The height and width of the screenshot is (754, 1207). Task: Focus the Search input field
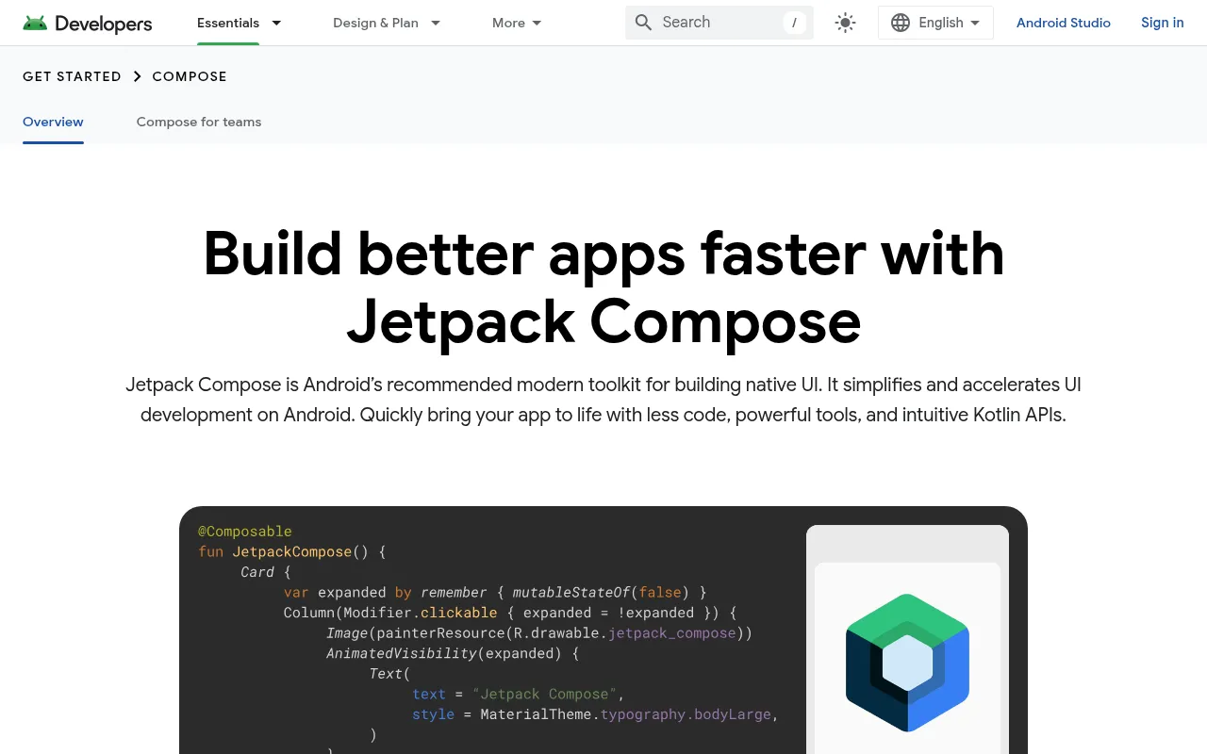click(719, 23)
